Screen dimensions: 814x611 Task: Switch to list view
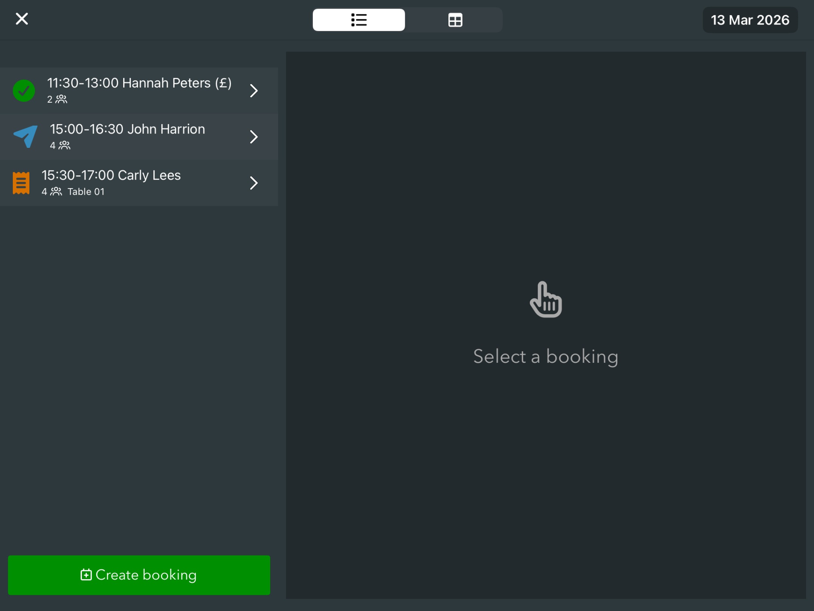tap(359, 20)
